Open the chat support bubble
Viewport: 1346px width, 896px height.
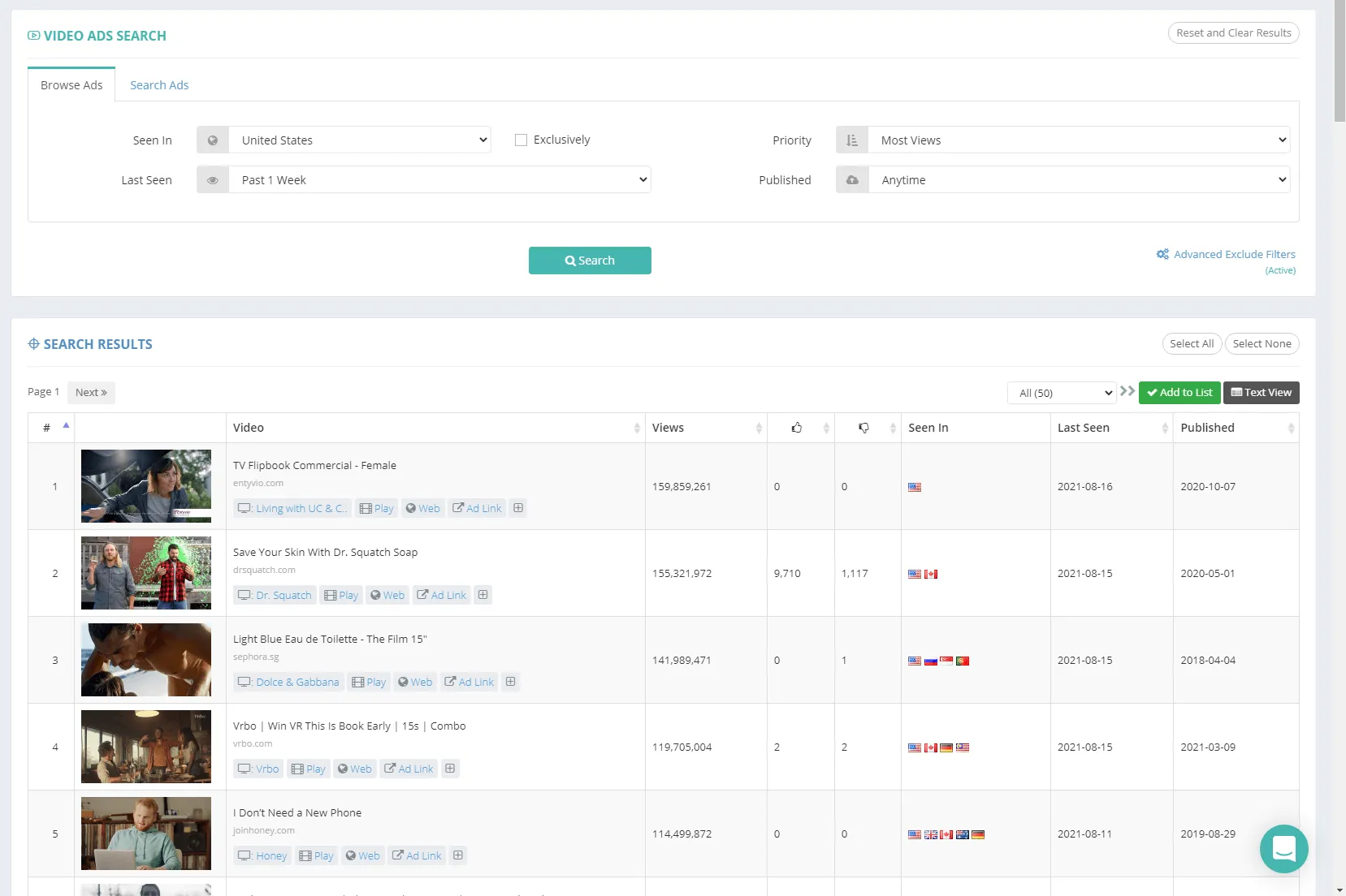pyautogui.click(x=1283, y=849)
